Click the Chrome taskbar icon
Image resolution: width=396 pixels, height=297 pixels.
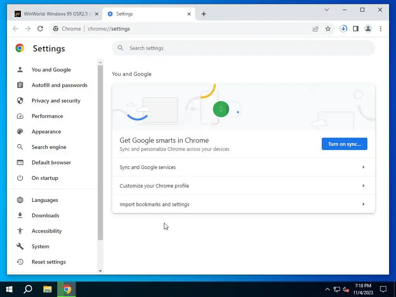click(67, 289)
